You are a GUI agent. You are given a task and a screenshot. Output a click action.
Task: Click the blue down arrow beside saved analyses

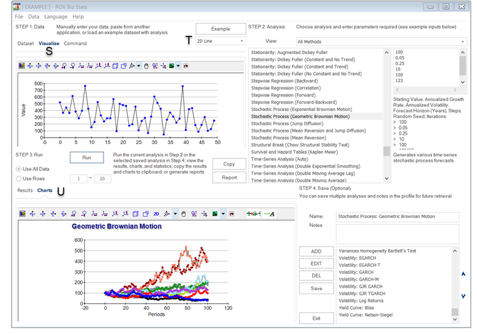[463, 296]
